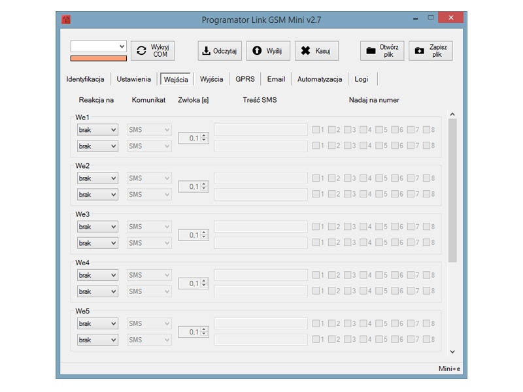Enable number 2 in We3 first row
523x392 pixels.
tap(331, 227)
